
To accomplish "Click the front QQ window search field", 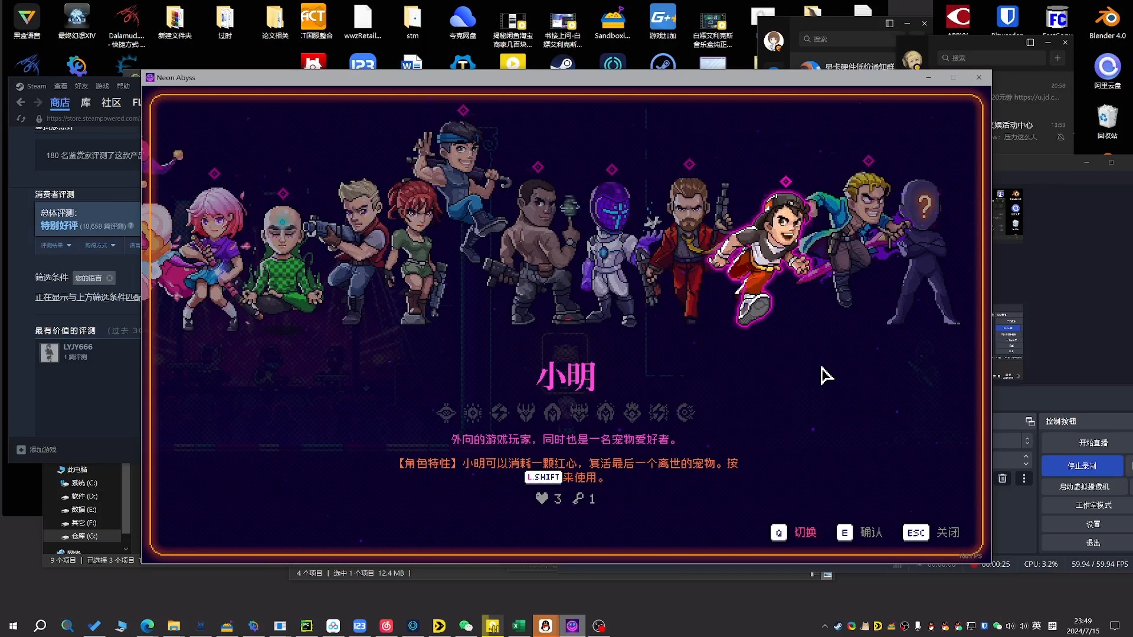I will [993, 58].
